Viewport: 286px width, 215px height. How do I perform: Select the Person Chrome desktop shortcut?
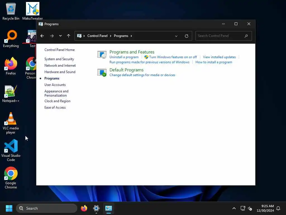(x=31, y=68)
